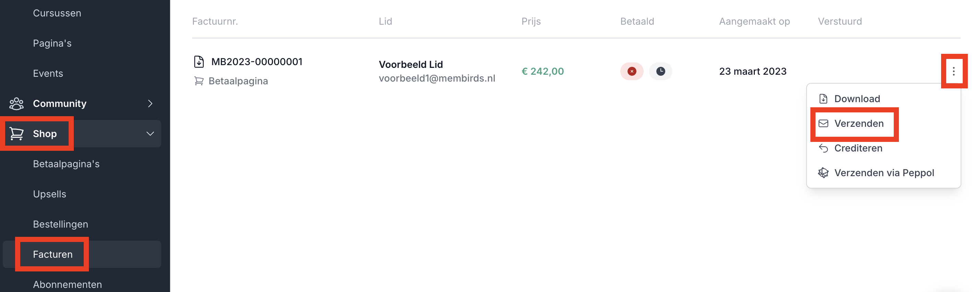Click the Betaalpagina link under the invoice
Viewport: 973px width, 292px height.
238,81
